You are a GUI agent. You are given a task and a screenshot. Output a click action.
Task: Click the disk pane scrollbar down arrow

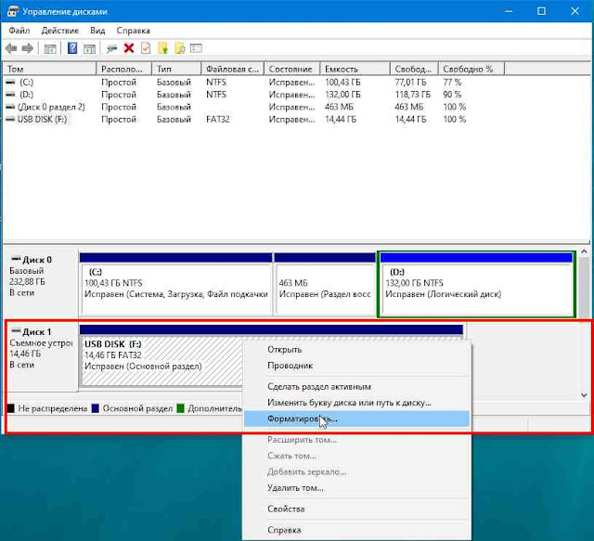584,394
